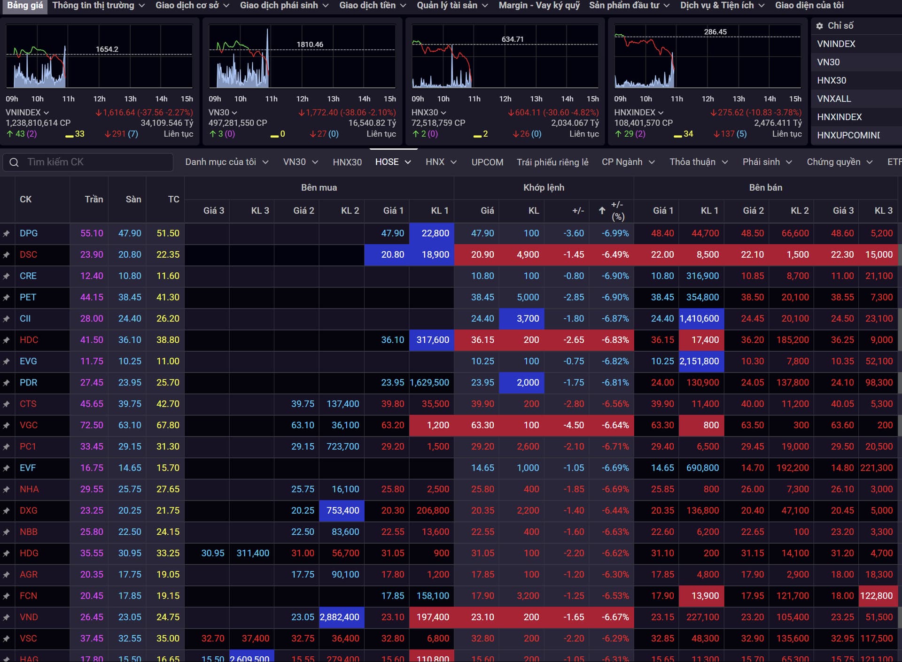This screenshot has width=902, height=662.
Task: Toggle the pin for VND row
Action: click(x=7, y=617)
